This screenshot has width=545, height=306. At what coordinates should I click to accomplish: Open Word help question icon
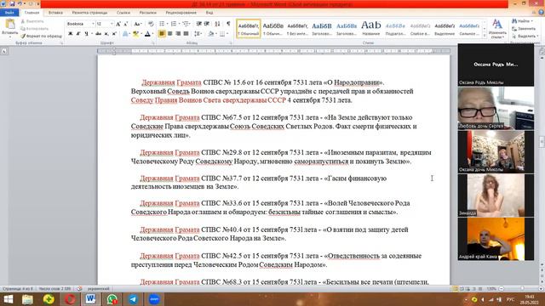point(542,13)
